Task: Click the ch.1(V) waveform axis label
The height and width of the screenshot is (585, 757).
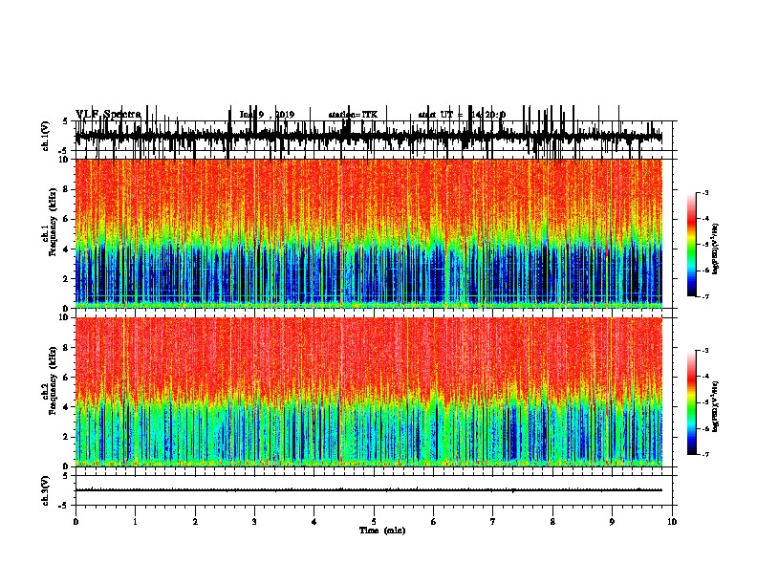Action: pyautogui.click(x=45, y=136)
